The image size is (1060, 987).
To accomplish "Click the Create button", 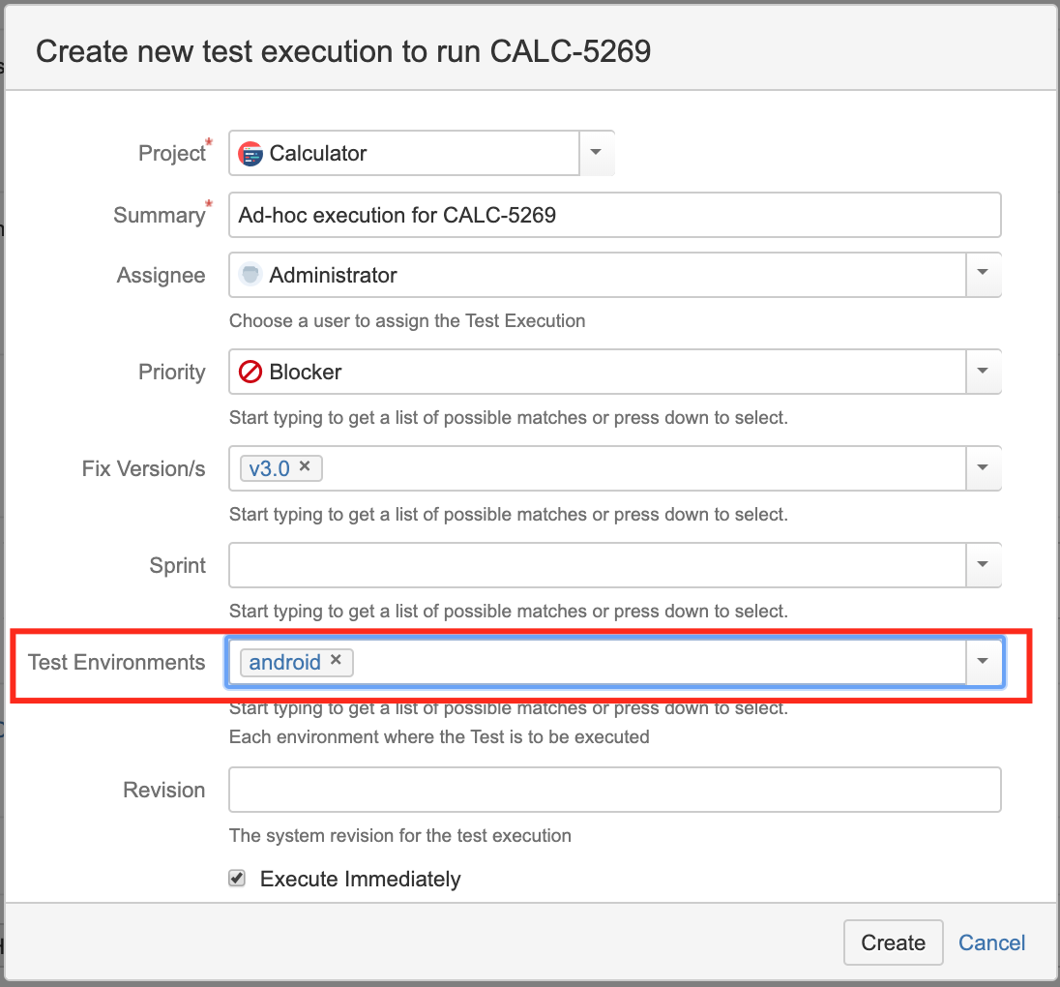I will click(x=893, y=942).
